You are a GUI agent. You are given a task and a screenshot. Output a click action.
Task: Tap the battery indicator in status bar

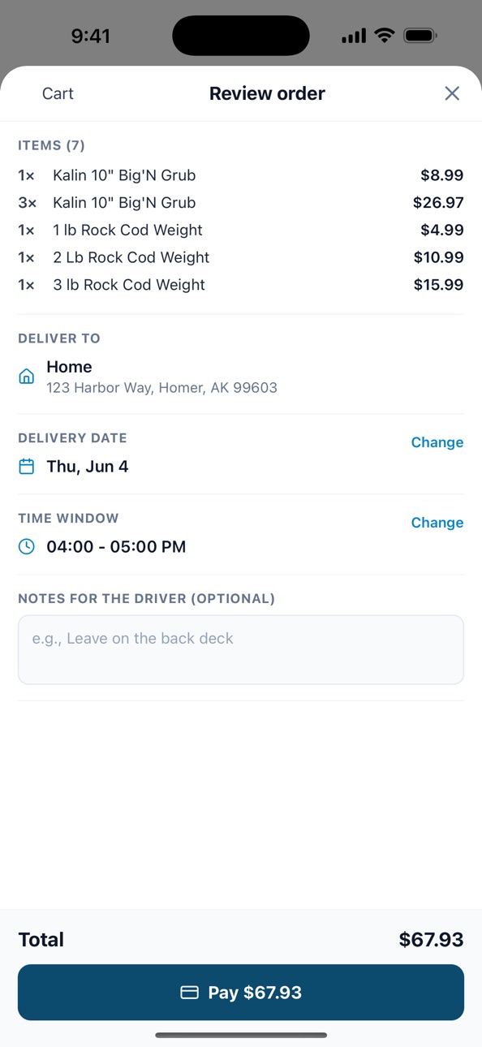[x=420, y=36]
